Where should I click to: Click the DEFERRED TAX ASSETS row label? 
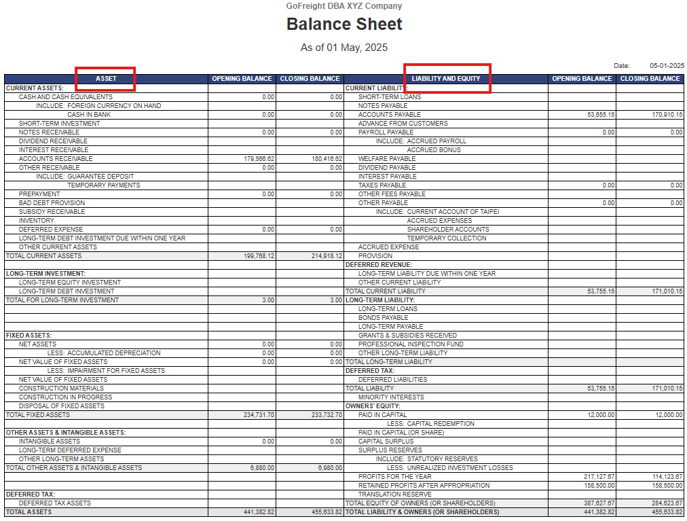point(54,503)
